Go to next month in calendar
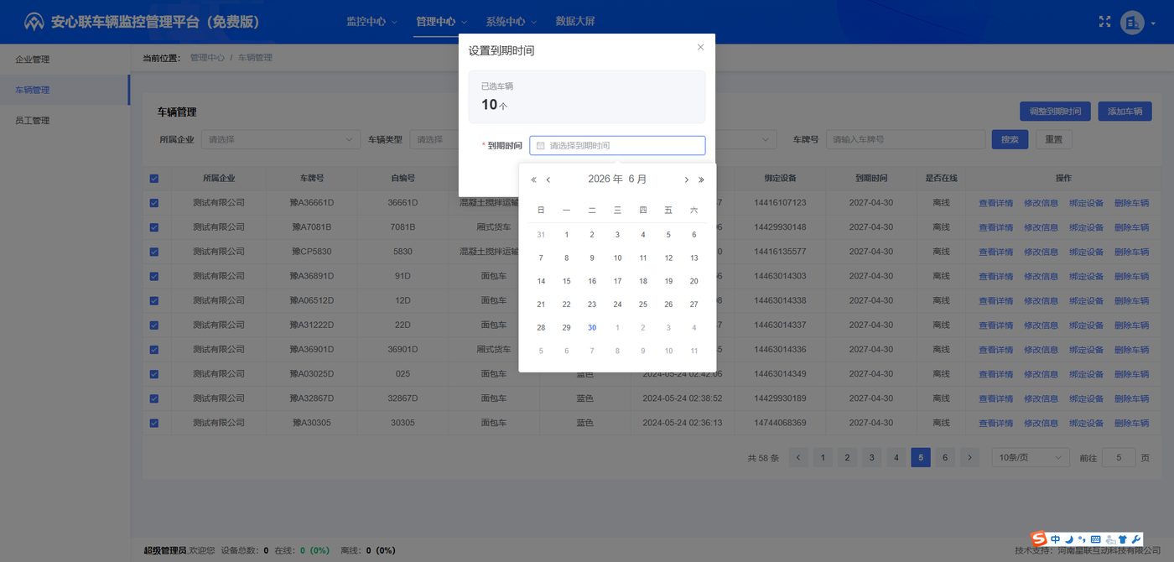Viewport: 1174px width, 562px height. pyautogui.click(x=686, y=180)
